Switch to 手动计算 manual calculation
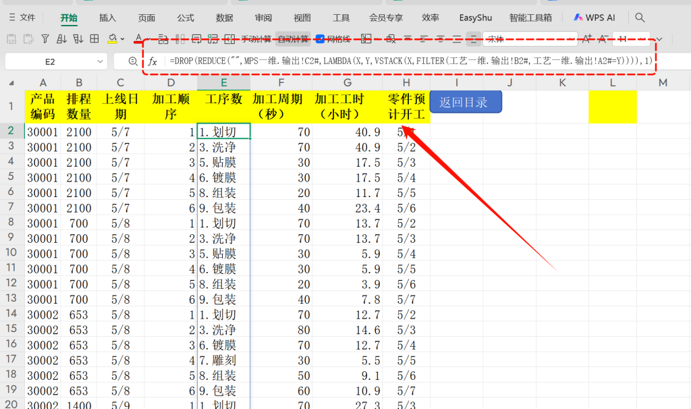This screenshot has width=691, height=409. point(256,39)
